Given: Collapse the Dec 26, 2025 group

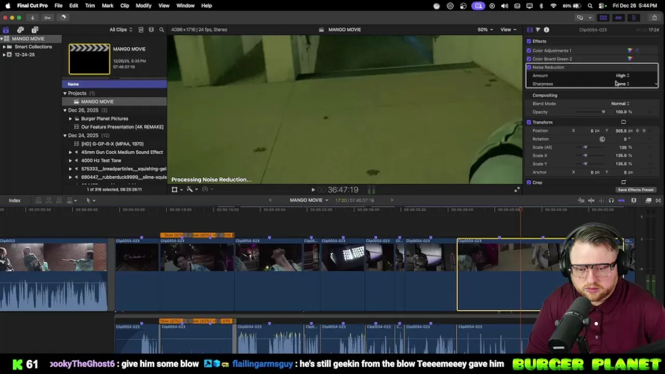Looking at the screenshot, I should point(65,110).
